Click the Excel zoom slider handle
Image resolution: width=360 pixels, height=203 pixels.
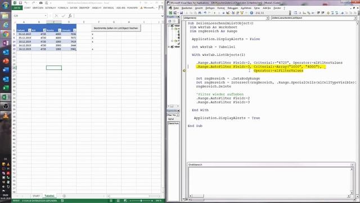[141, 201]
